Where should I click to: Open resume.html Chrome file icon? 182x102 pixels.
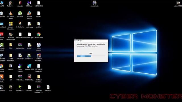[39, 35]
